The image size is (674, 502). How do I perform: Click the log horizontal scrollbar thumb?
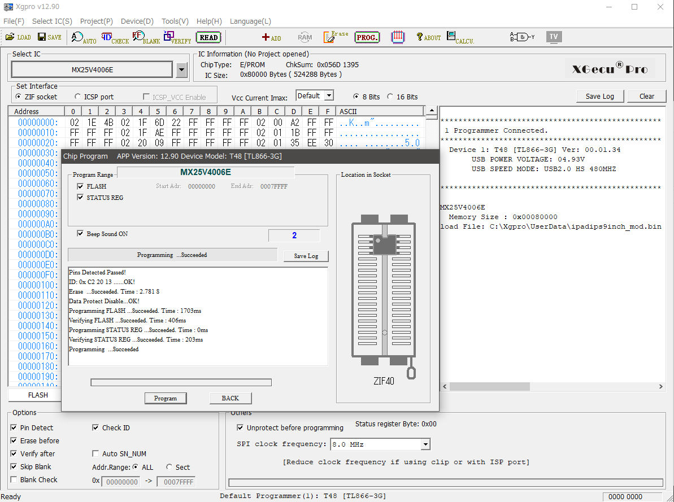tap(490, 387)
